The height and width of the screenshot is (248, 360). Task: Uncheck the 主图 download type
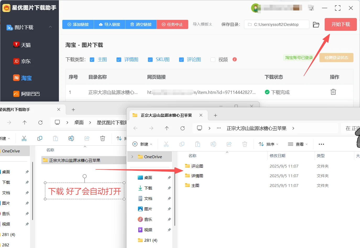point(92,60)
